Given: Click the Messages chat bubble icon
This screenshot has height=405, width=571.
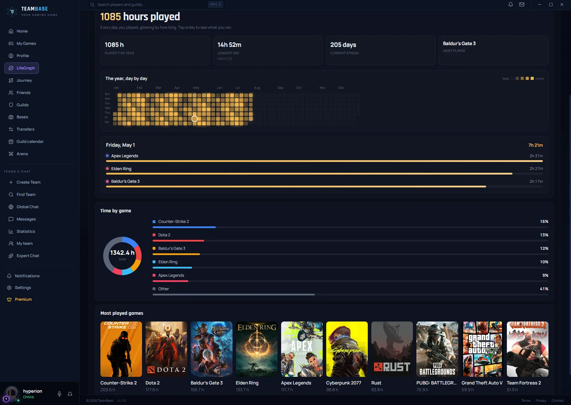Looking at the screenshot, I should pos(11,219).
